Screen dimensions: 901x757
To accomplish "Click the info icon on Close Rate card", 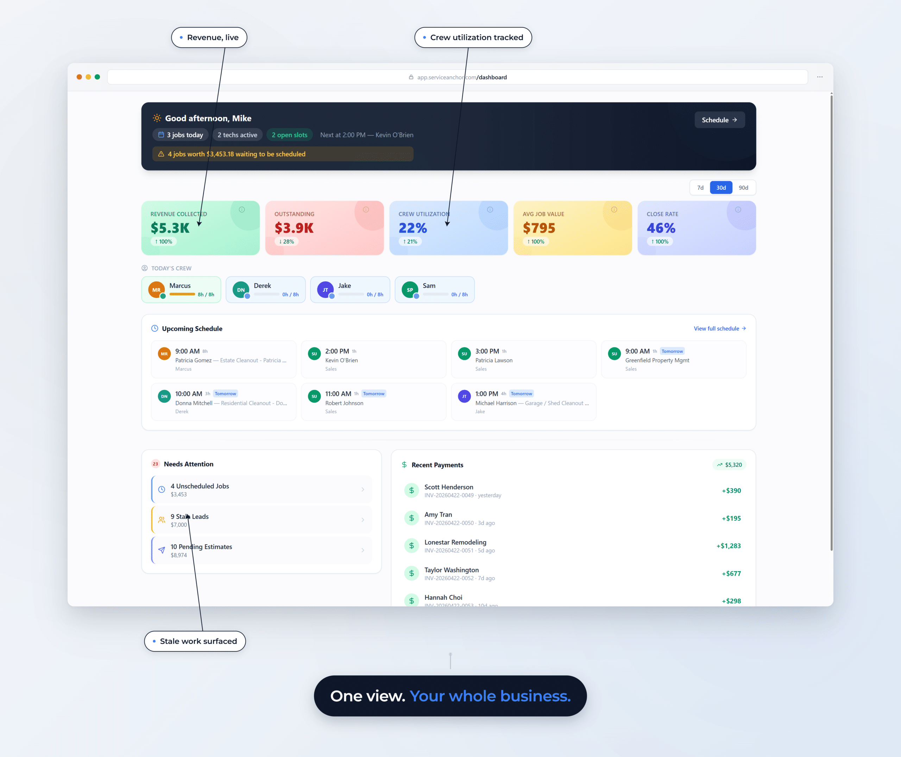I will (x=738, y=209).
